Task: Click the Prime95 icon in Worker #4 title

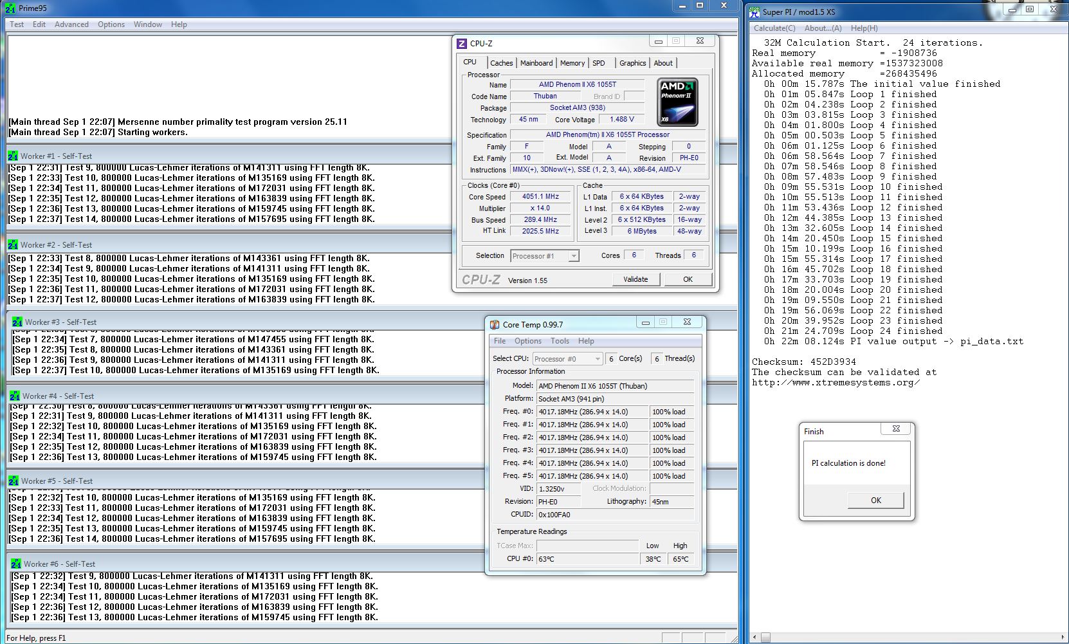Action: [x=15, y=396]
